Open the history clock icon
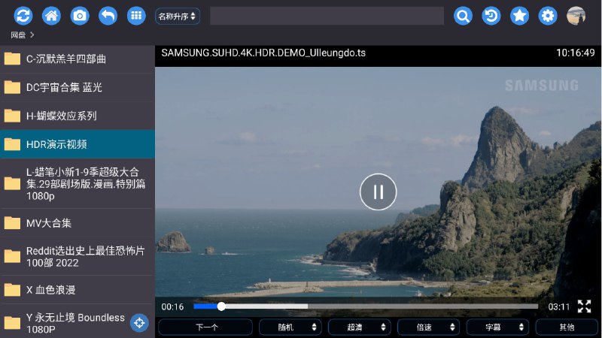 point(491,16)
